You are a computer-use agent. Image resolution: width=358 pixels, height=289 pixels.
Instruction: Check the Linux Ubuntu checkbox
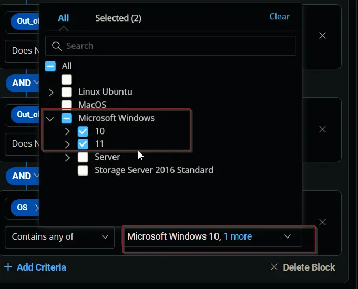[67, 92]
